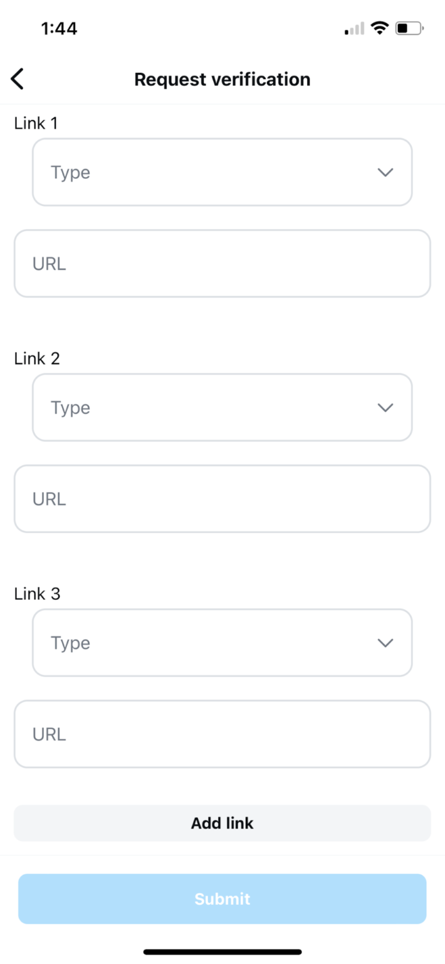Select the URL field under Link 2
The height and width of the screenshot is (964, 445).
coord(223,498)
